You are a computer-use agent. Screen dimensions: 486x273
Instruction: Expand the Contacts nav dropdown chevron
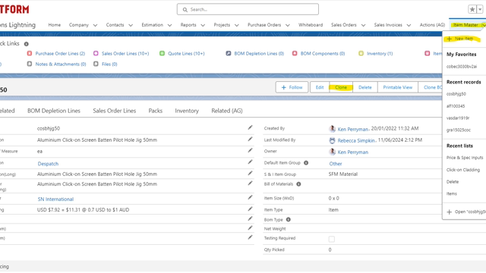point(131,25)
